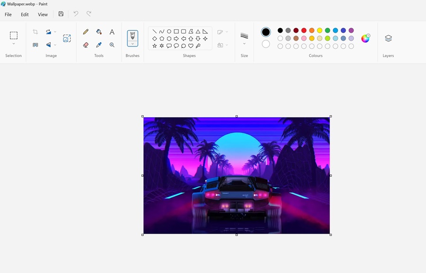This screenshot has width=426, height=273.
Task: Click the Redo arrow icon
Action: (x=89, y=14)
